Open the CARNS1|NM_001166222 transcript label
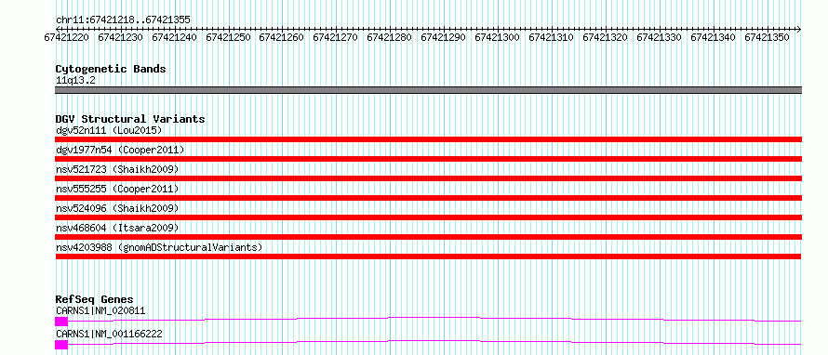 [109, 334]
